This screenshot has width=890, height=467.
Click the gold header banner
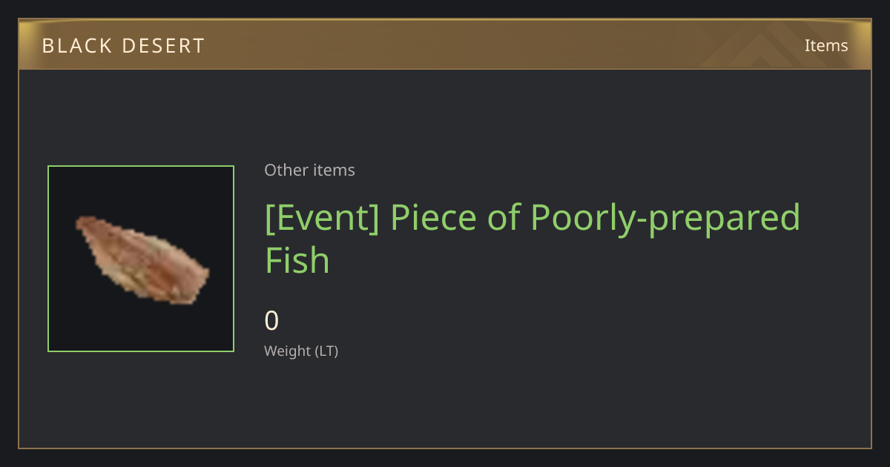pyautogui.click(x=445, y=44)
